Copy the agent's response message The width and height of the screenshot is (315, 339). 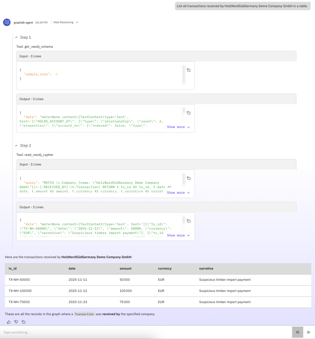point(23,322)
